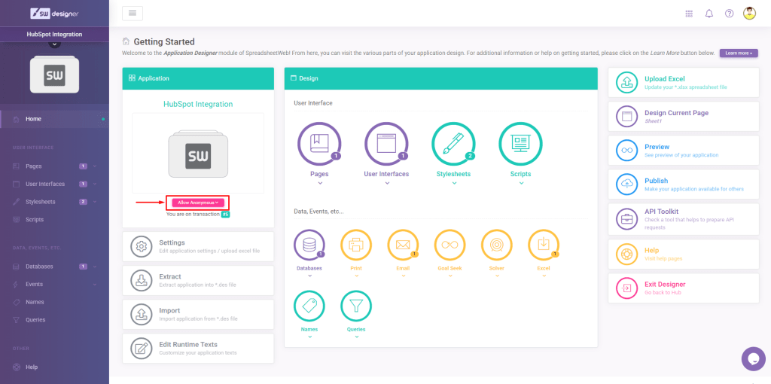771x384 pixels.
Task: Select the Goal Seek icon
Action: [449, 245]
